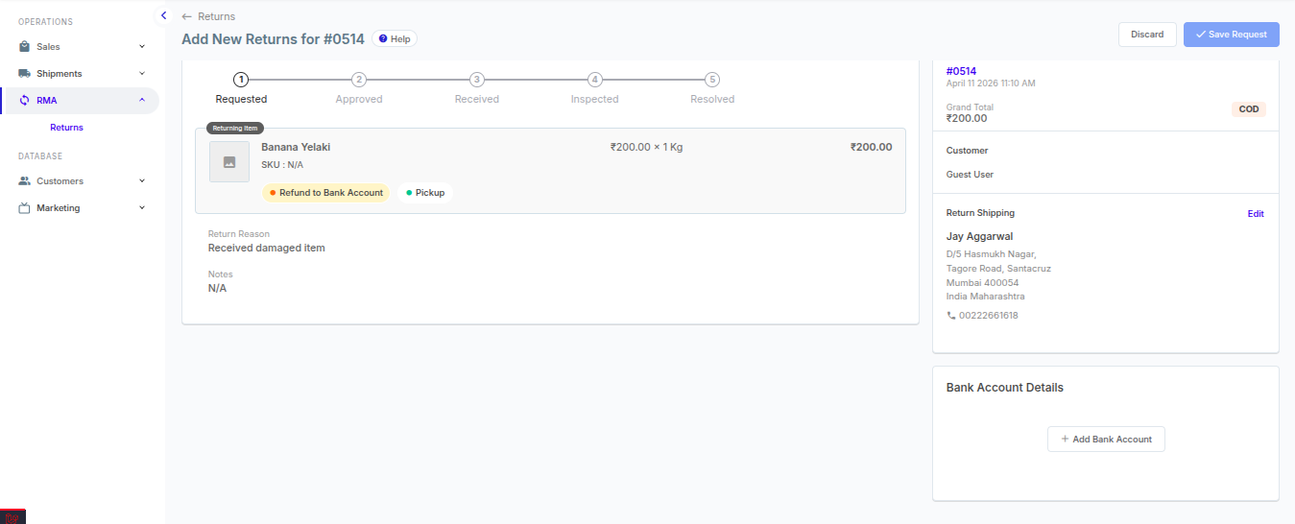Image resolution: width=1295 pixels, height=524 pixels.
Task: Click the Help question mark icon
Action: 383,38
